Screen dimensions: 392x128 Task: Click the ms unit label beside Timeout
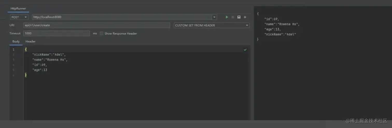[95, 34]
